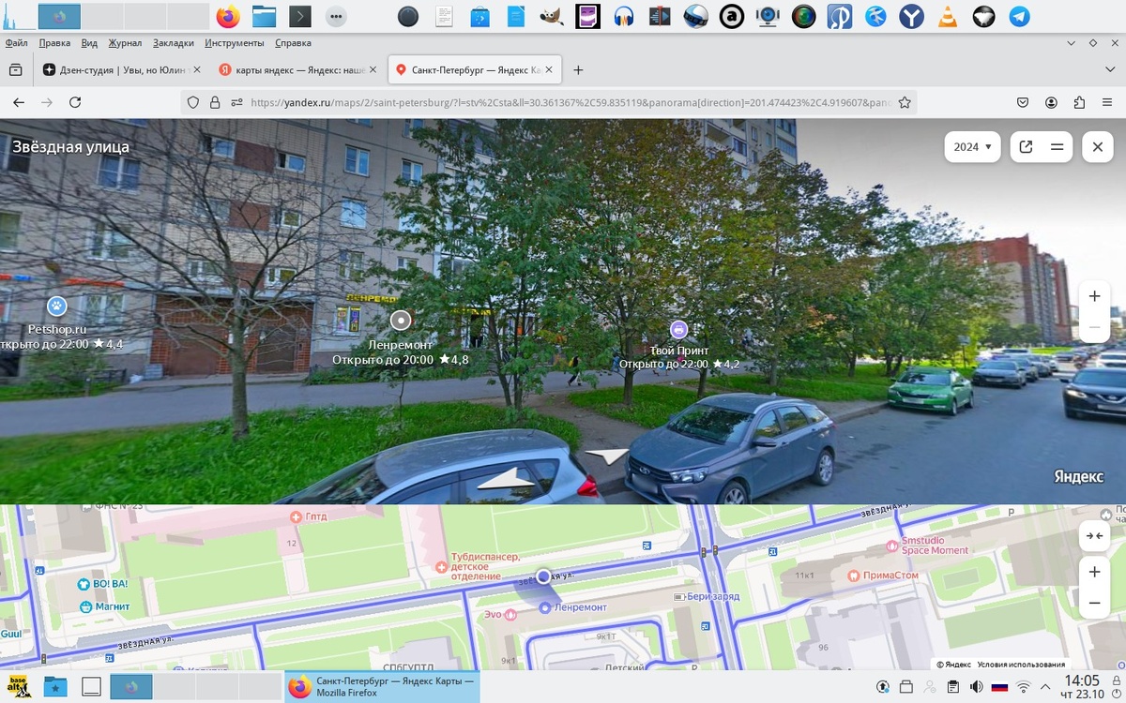Screen dimensions: 1126x703
Task: Click the URL address bar
Action: pyautogui.click(x=570, y=102)
